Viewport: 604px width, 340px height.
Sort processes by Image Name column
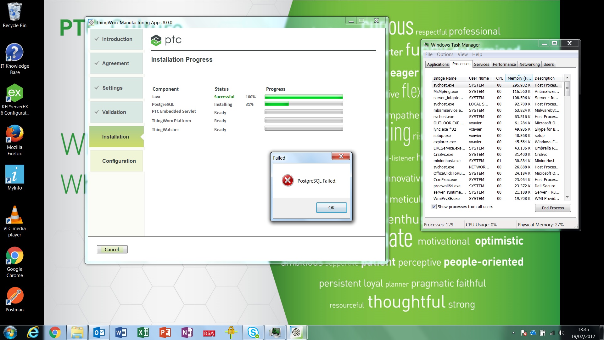point(449,78)
